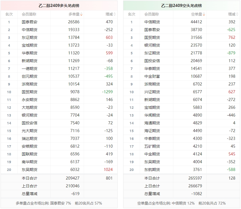
Task: Expand details for 国泰君安 long position row
Action: [x=29, y=22]
